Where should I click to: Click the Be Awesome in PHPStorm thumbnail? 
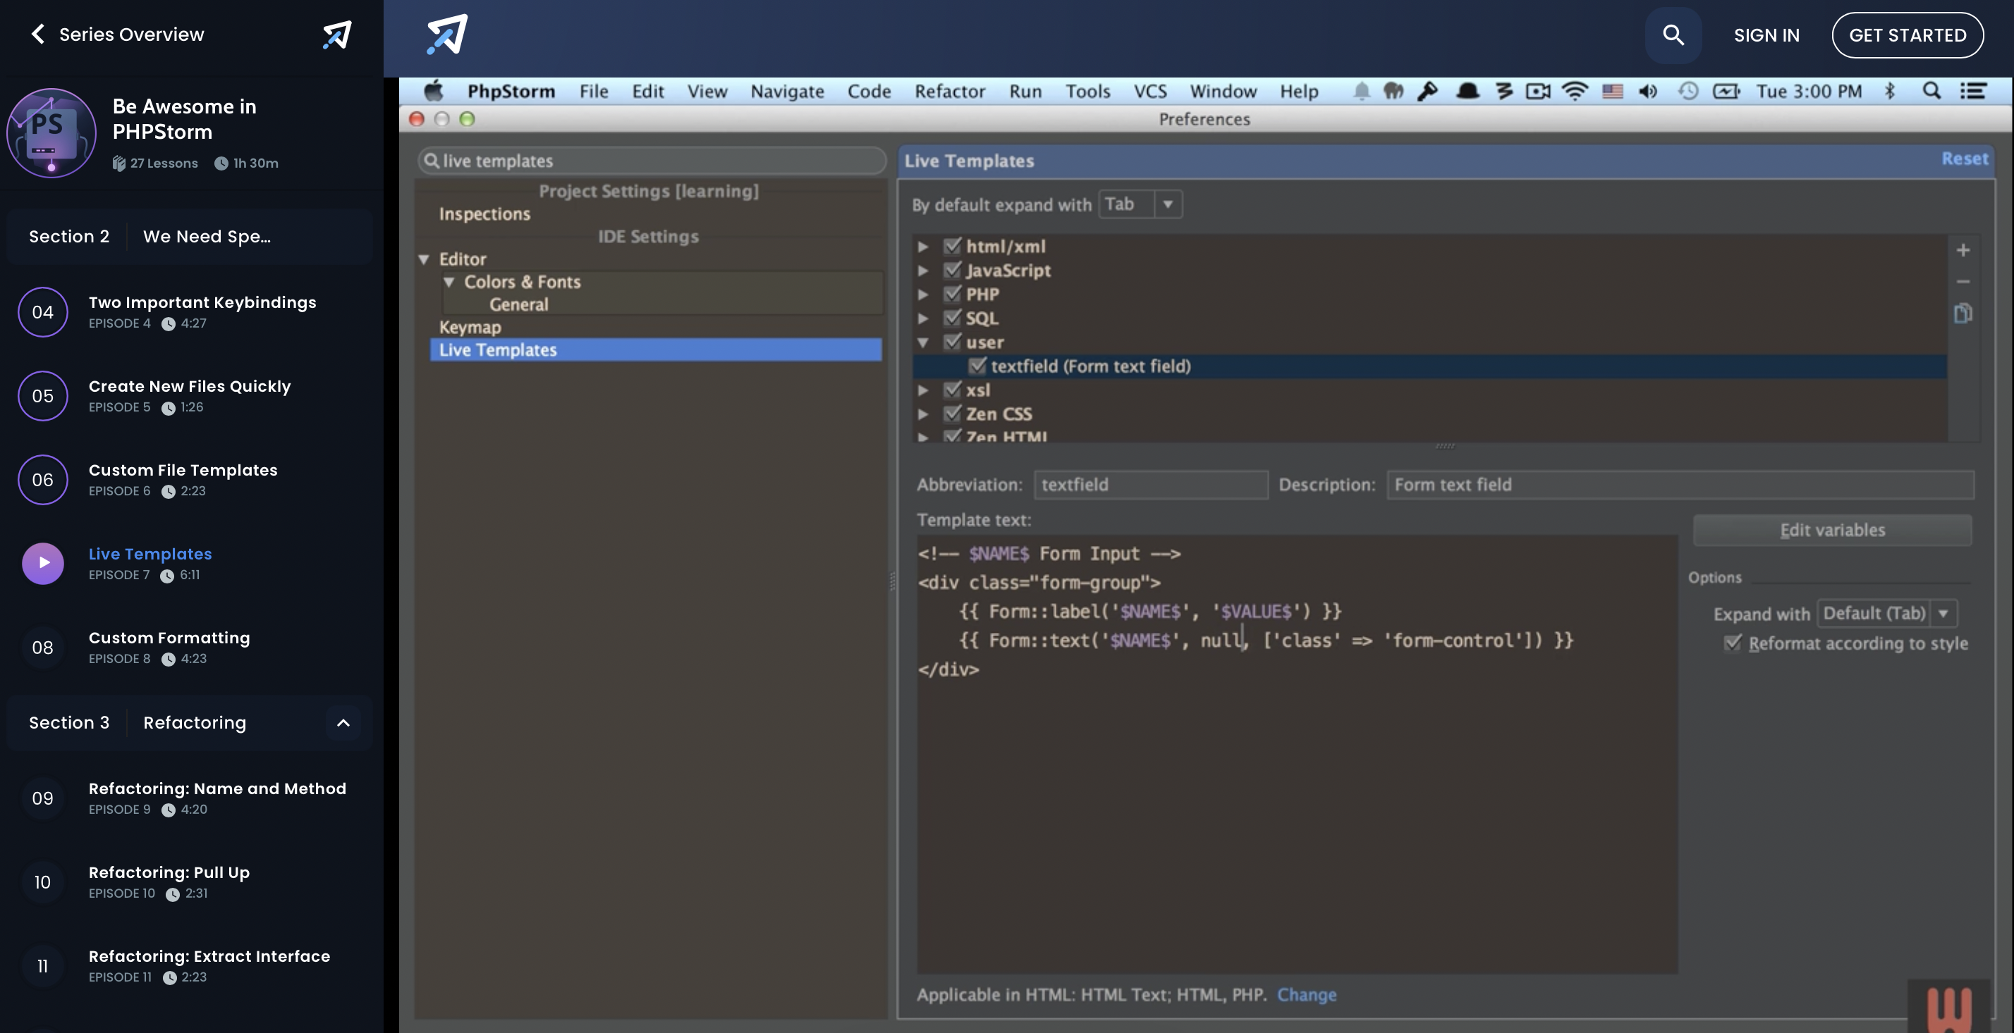point(51,133)
